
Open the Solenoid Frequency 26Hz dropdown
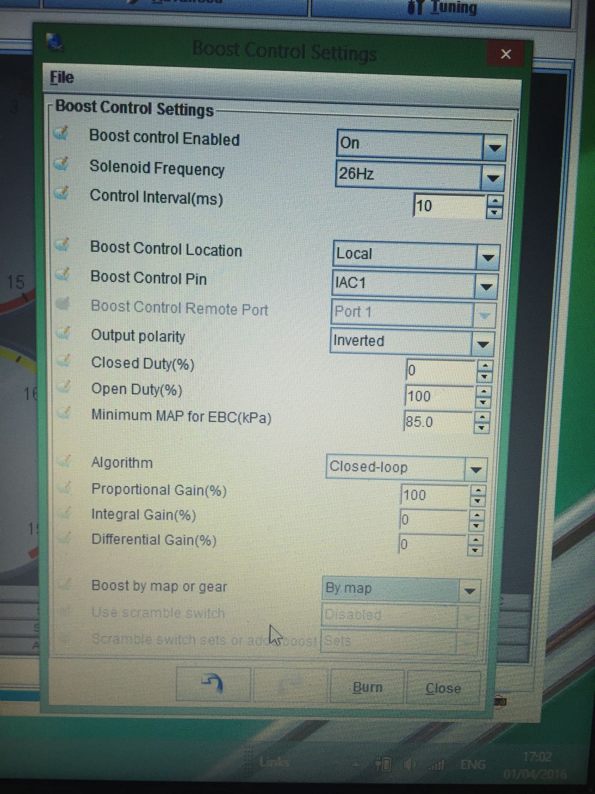(x=492, y=178)
